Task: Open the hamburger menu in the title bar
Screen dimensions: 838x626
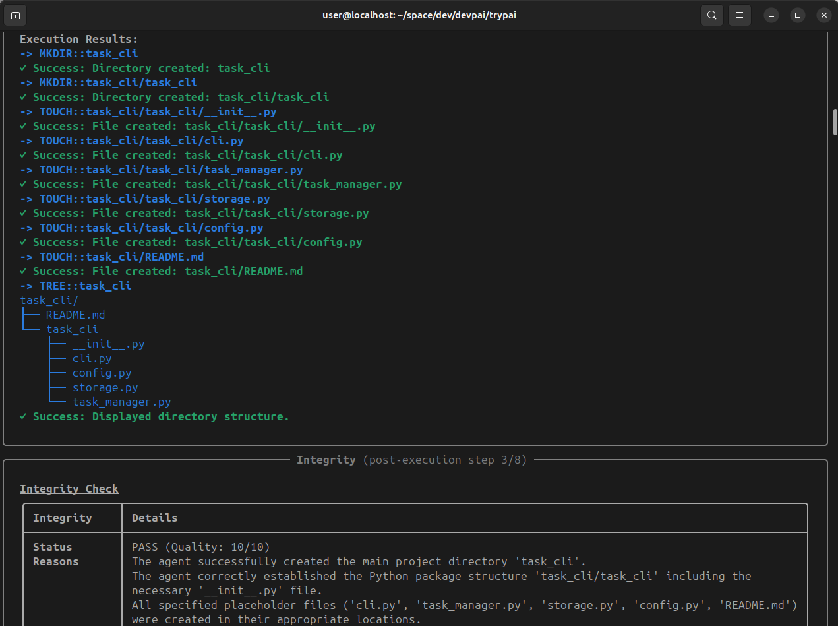Action: 740,15
